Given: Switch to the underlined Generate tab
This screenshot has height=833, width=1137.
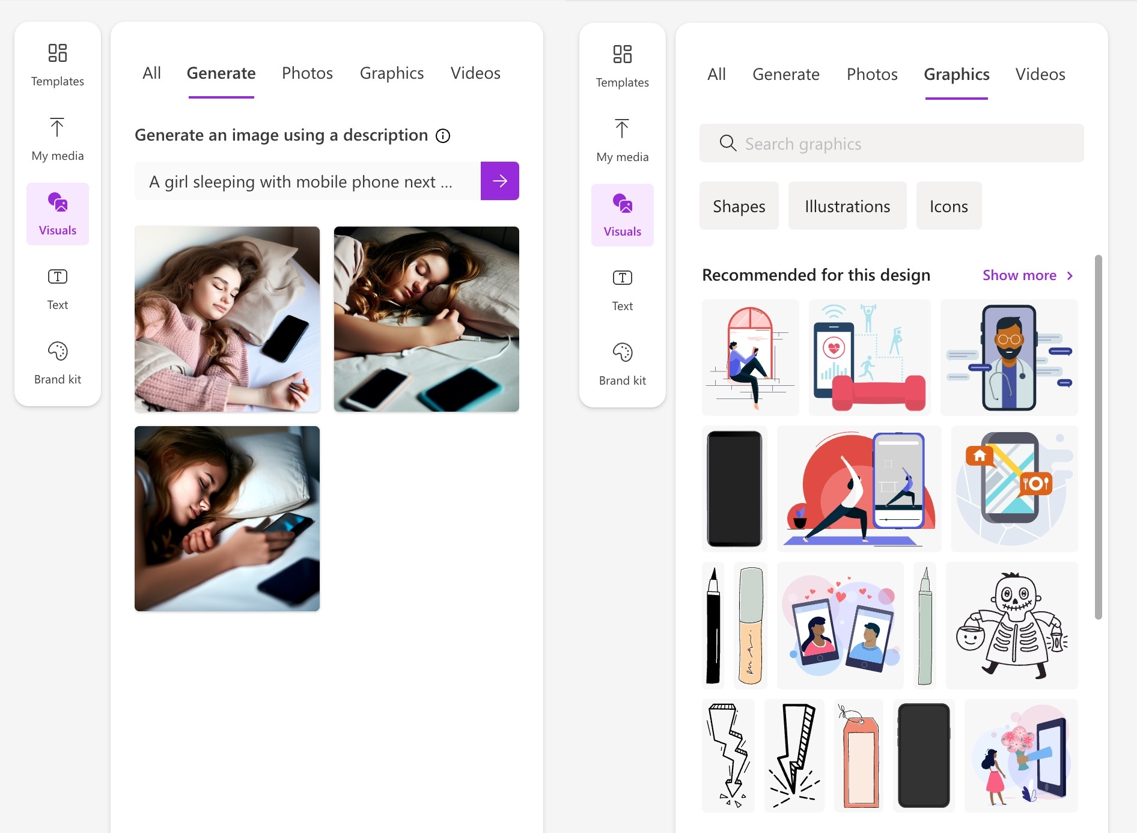Looking at the screenshot, I should pos(221,73).
